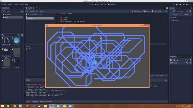The height and width of the screenshot is (108, 193).
Task: Attach script icon in Scene dock
Action: tap(190, 11)
